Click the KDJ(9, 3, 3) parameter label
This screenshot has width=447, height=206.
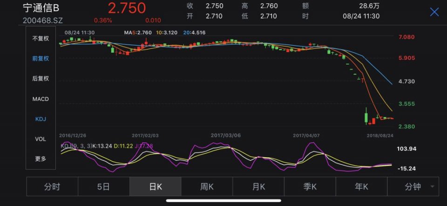76,146
